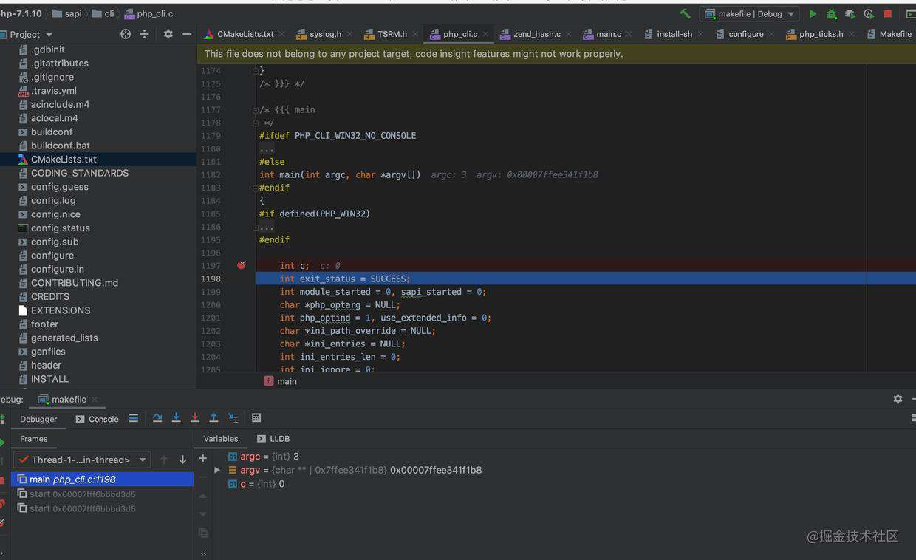Click the Step Out icon
Screen dimensions: 916x560
point(213,418)
